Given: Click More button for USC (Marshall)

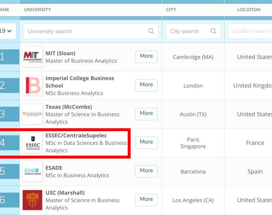Looking at the screenshot, I should [147, 200].
